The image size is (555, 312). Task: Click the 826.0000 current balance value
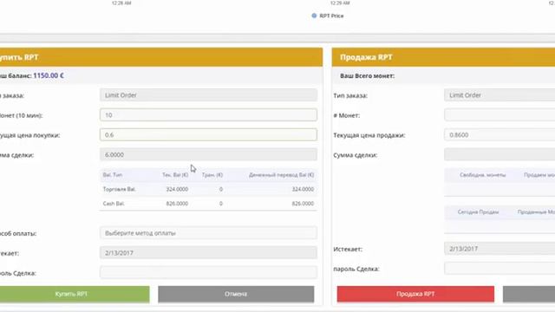pos(177,204)
